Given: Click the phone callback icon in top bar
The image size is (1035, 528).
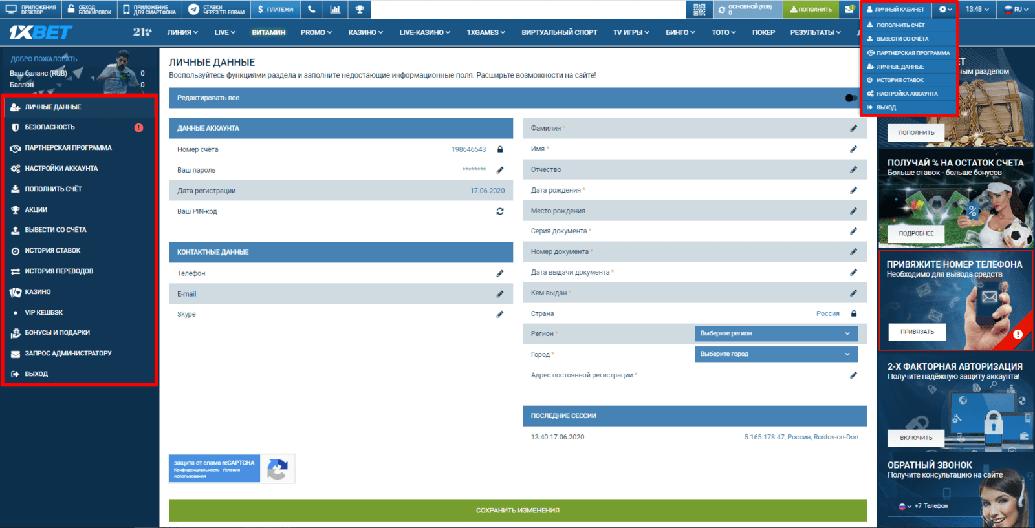Looking at the screenshot, I should click(x=312, y=9).
